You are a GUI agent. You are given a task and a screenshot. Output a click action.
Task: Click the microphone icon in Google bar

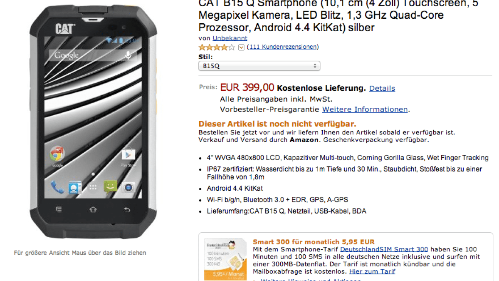tap(128, 55)
